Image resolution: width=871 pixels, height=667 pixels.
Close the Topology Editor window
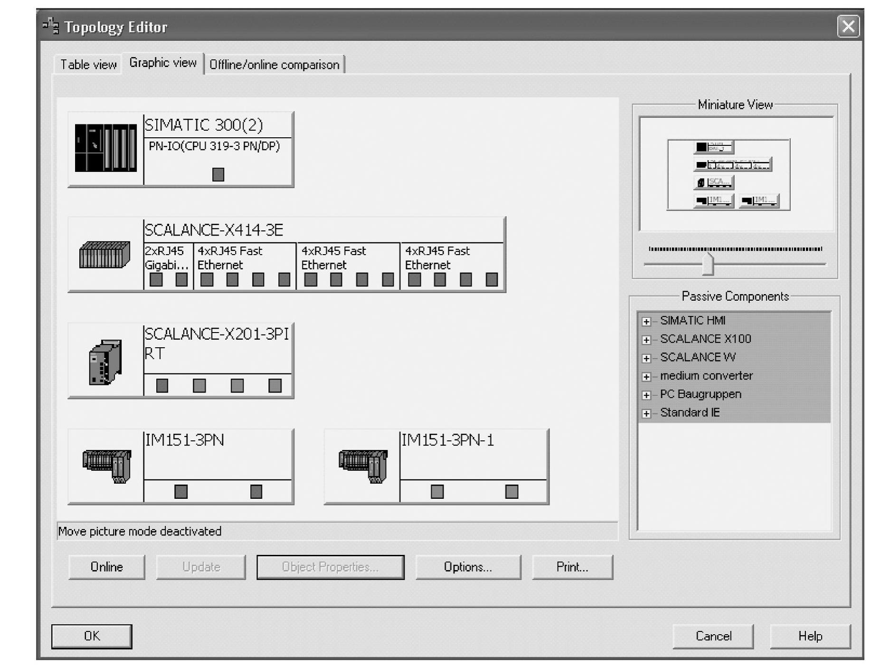pos(848,26)
